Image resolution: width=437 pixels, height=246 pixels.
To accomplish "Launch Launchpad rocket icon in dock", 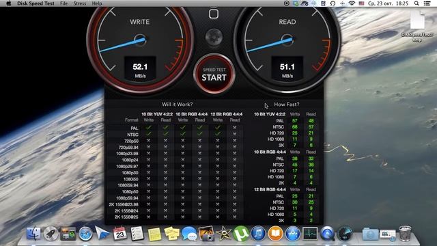I will [51, 234].
